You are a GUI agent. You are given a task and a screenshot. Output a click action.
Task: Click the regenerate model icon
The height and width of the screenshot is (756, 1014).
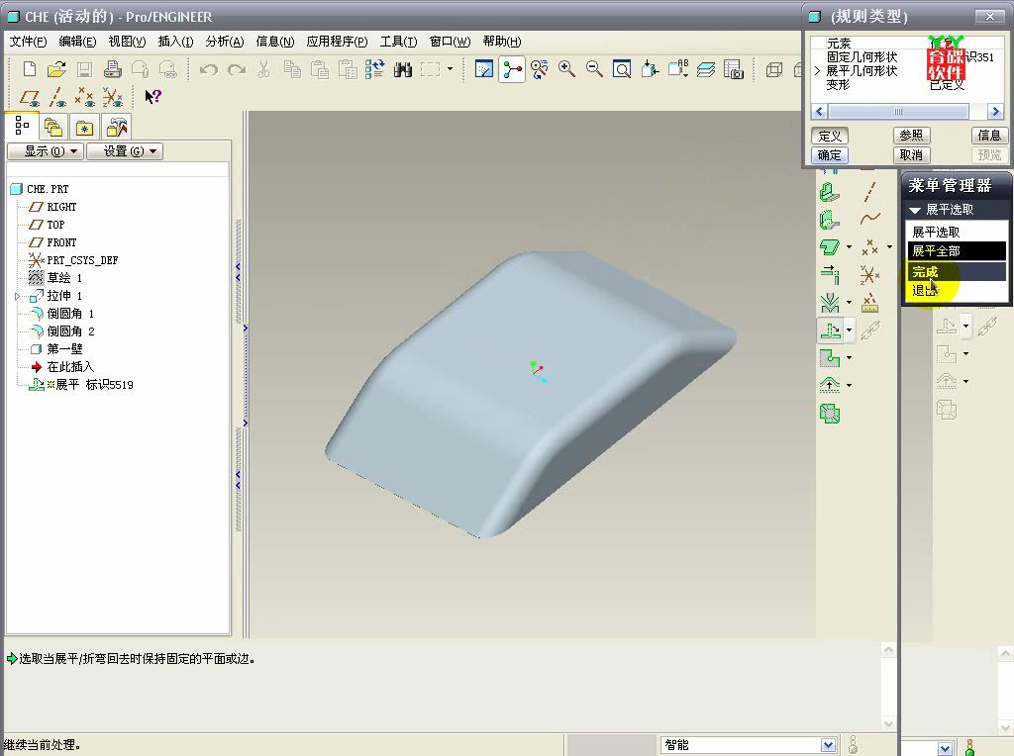click(x=375, y=69)
